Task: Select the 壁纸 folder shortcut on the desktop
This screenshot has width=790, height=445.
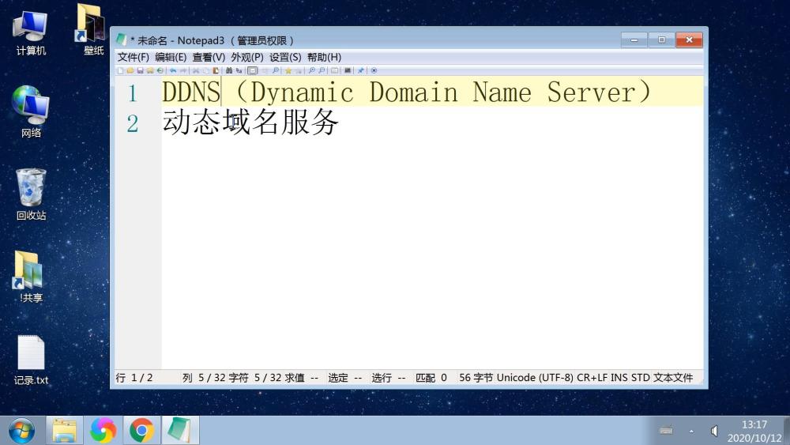Action: 92,29
